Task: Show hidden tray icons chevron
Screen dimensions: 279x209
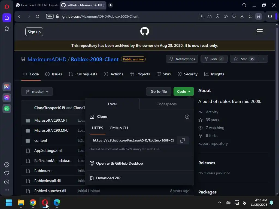Action: 220,202
